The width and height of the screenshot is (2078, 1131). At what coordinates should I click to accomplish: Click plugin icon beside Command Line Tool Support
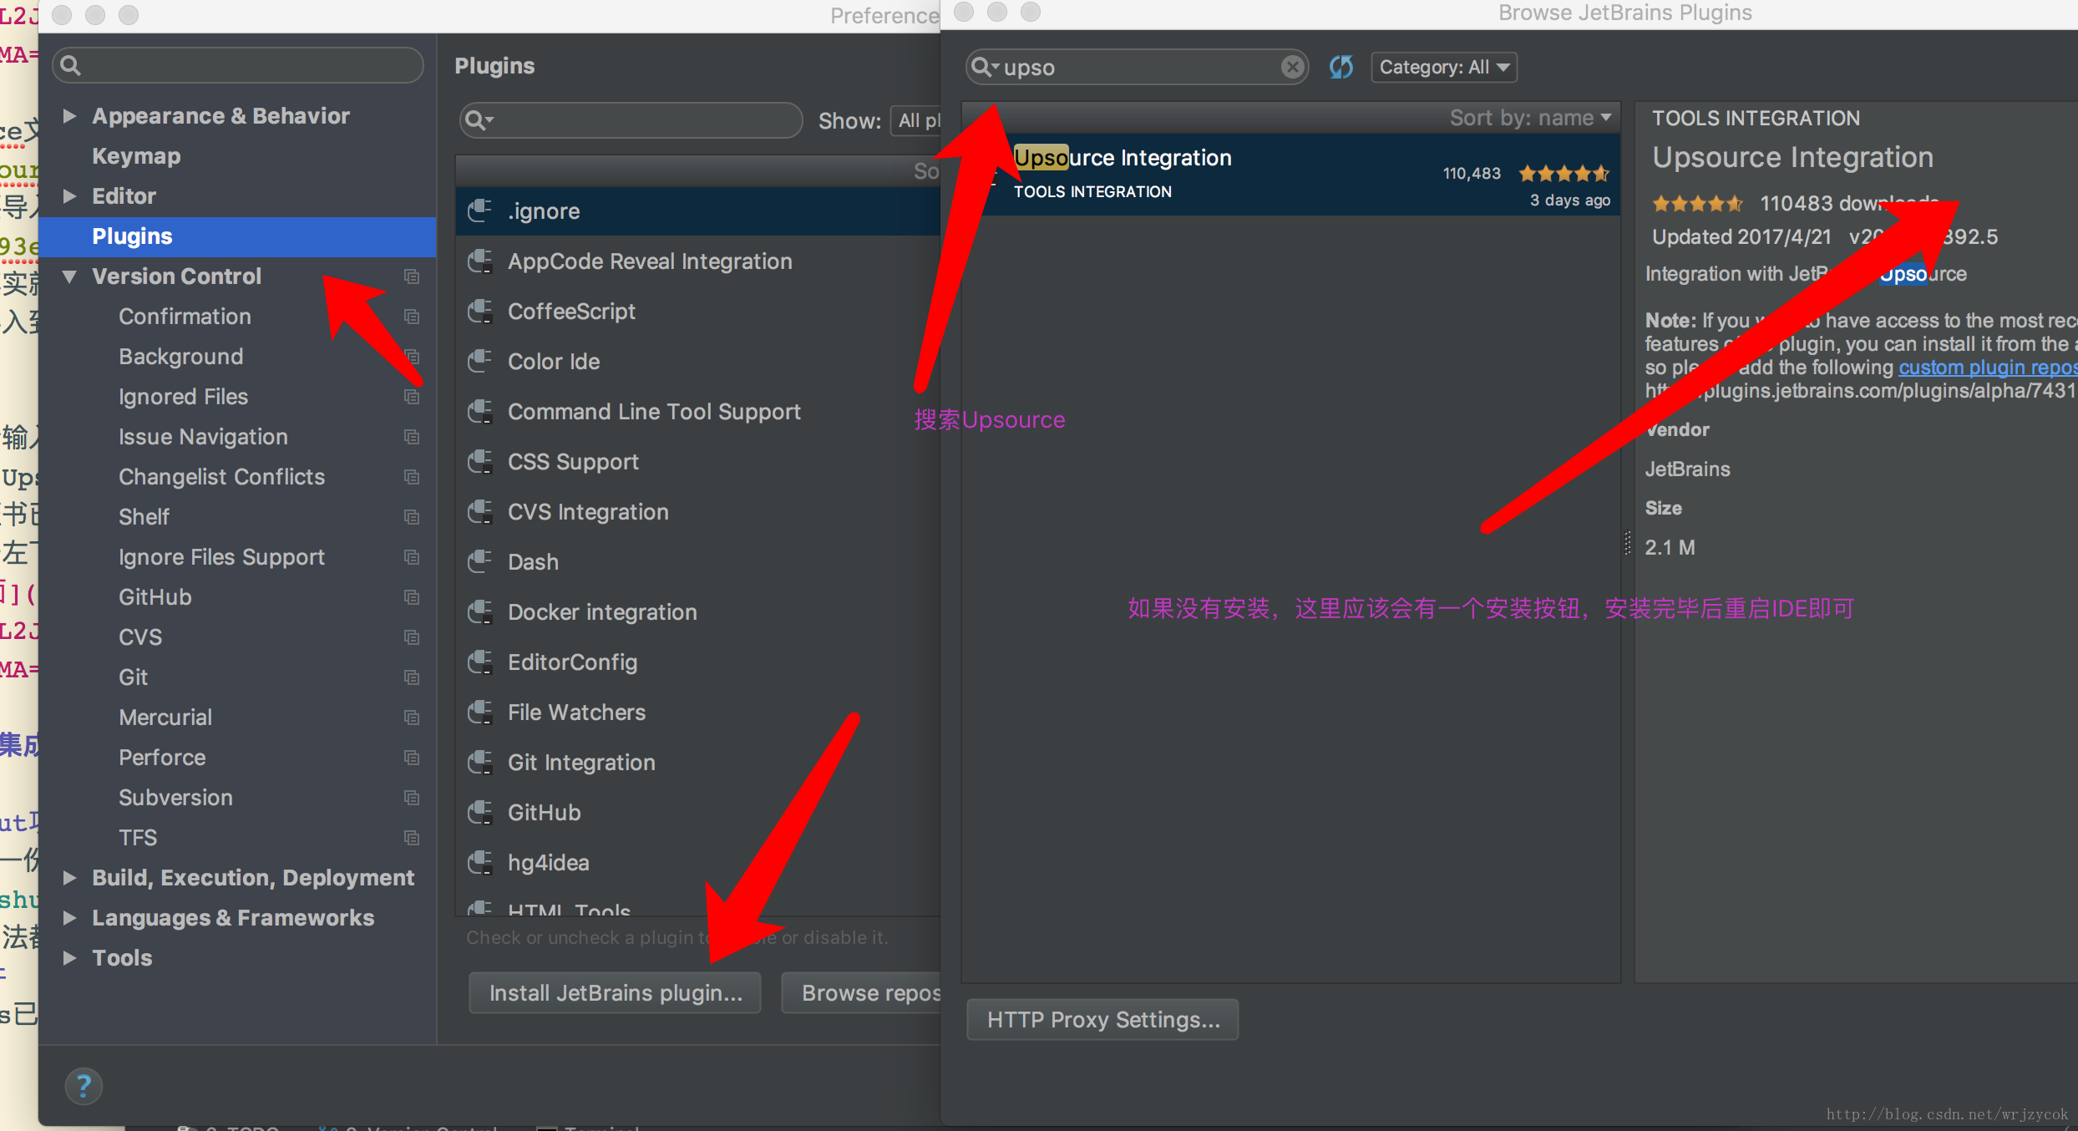[480, 411]
